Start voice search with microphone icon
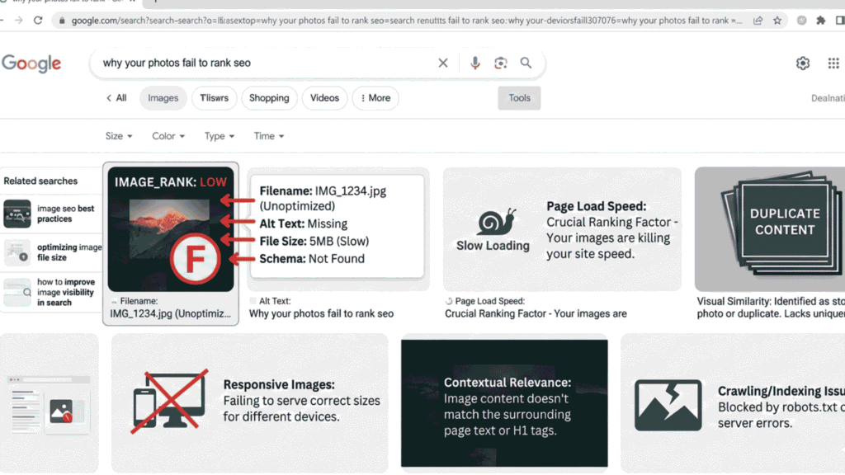The image size is (845, 475). [x=474, y=63]
